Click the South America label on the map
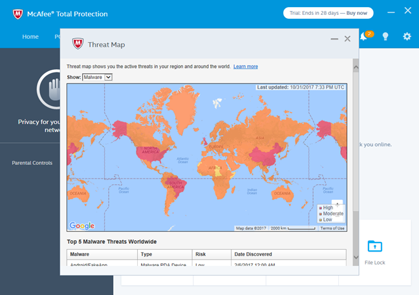Screen dimensions: 419x295 176,184
